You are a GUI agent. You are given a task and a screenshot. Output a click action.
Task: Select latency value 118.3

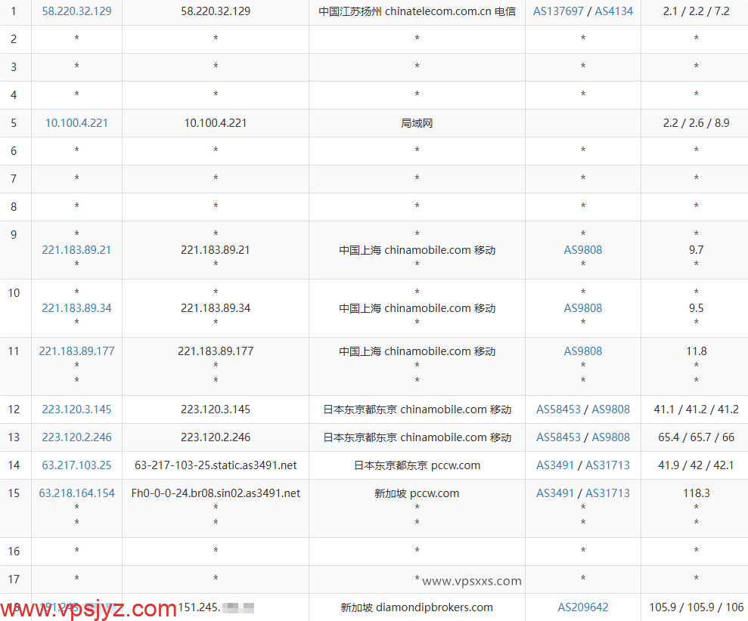(696, 493)
